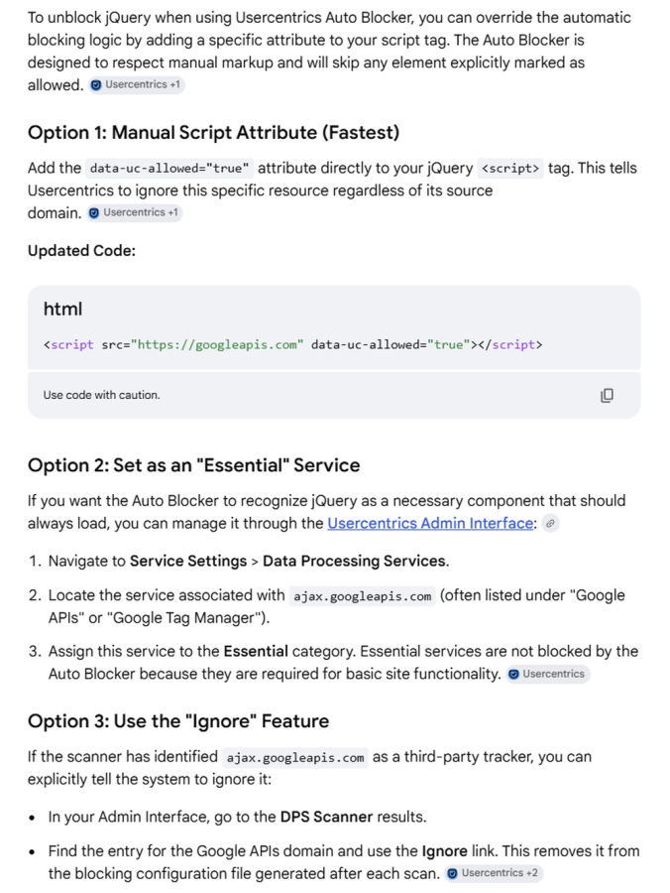Click ajax.googleapis.com code in Option 2 step
Viewport: 670px width, 893px height.
click(363, 596)
